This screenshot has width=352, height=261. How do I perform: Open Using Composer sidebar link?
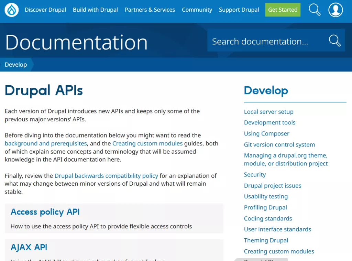pyautogui.click(x=266, y=133)
